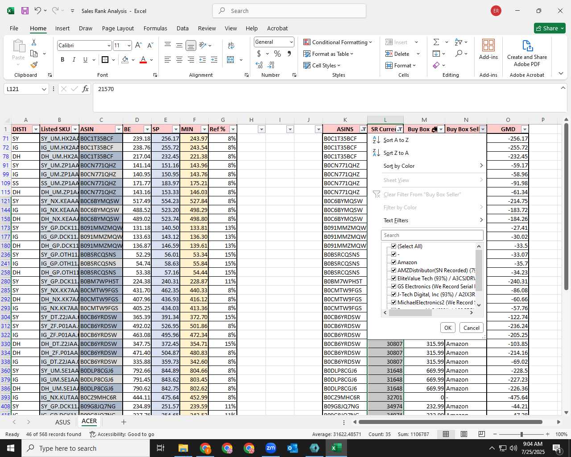Center-align cell text horizontally

pyautogui.click(x=179, y=60)
